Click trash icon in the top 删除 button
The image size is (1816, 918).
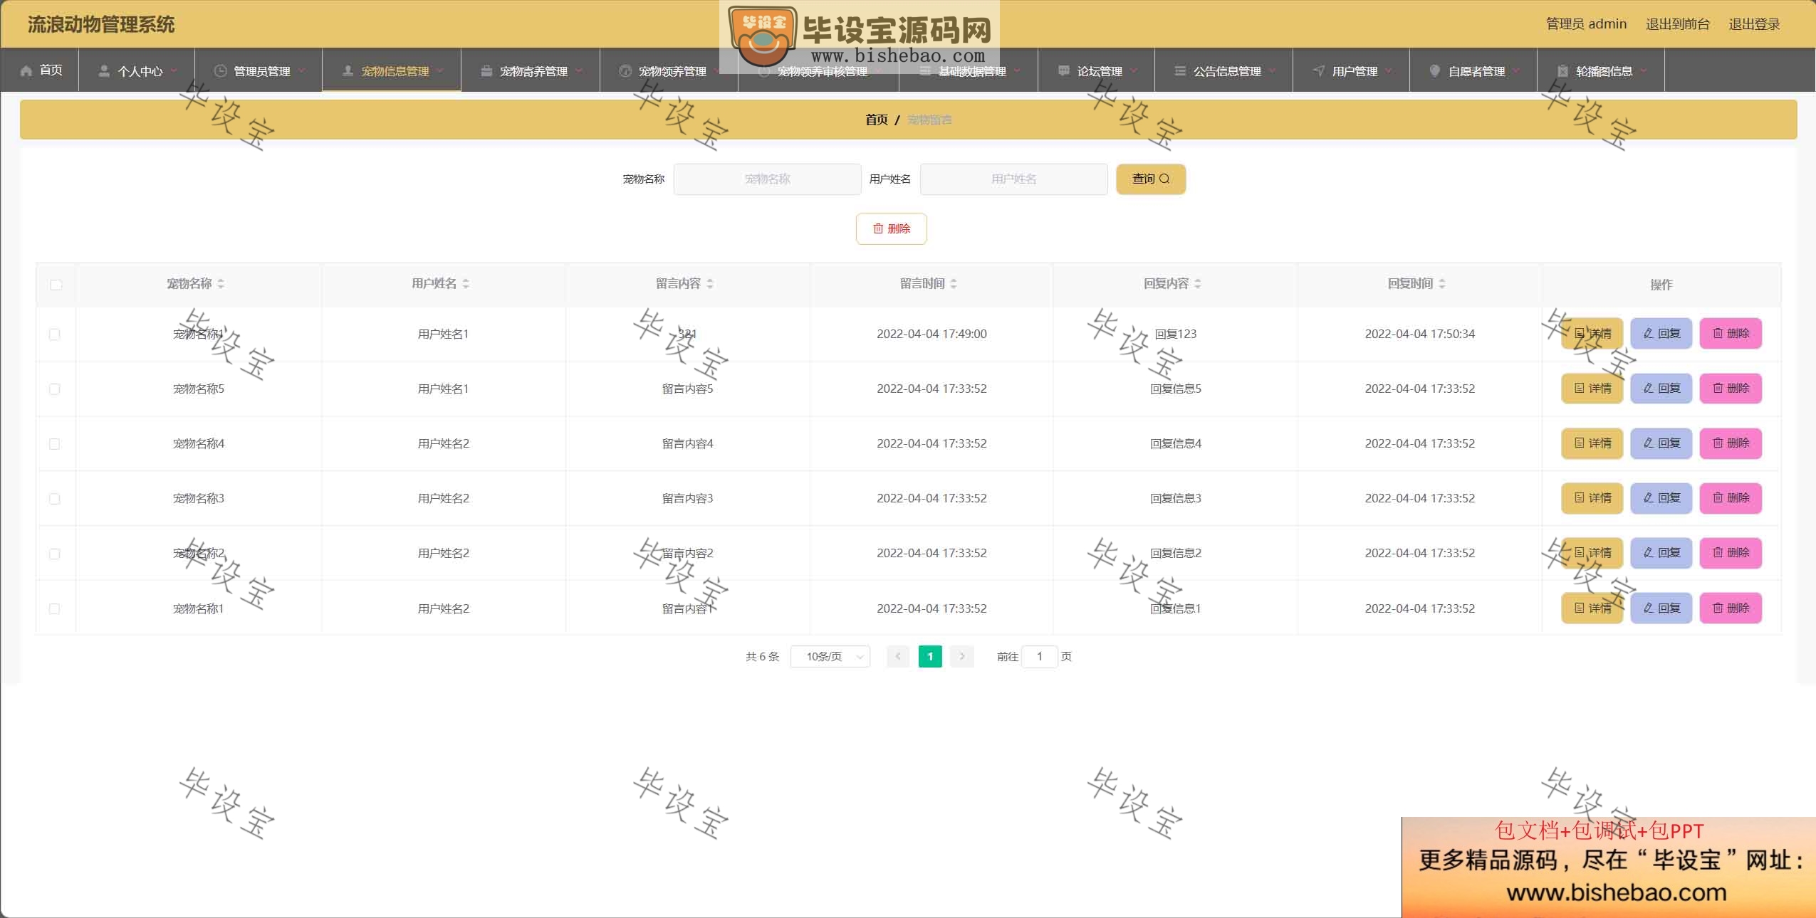878,228
